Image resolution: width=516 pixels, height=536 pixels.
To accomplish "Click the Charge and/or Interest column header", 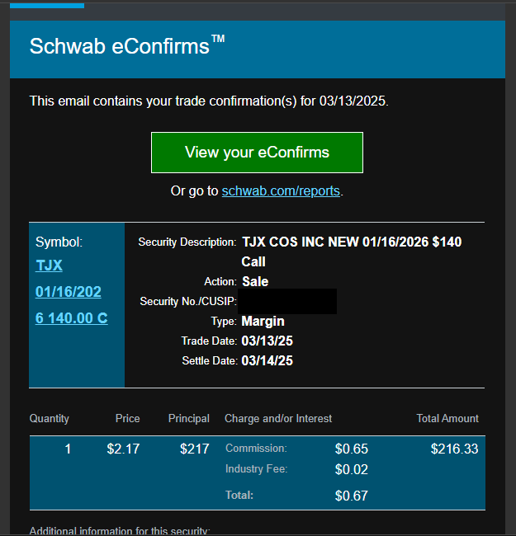I will tap(278, 419).
